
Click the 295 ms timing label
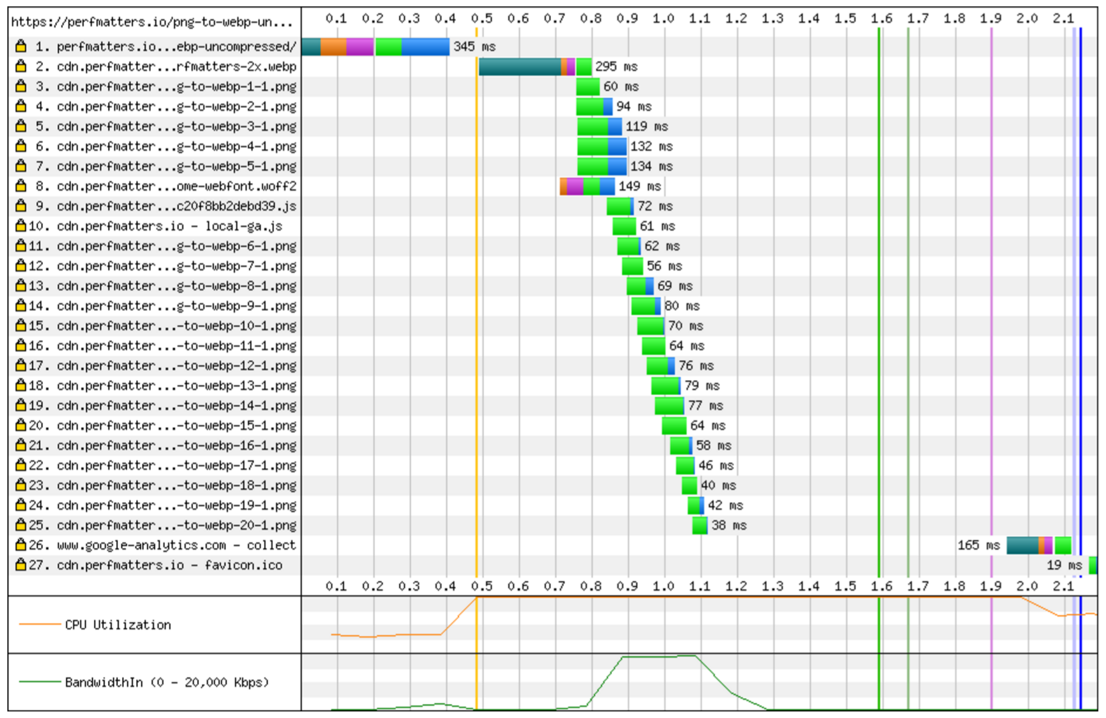pyautogui.click(x=617, y=66)
